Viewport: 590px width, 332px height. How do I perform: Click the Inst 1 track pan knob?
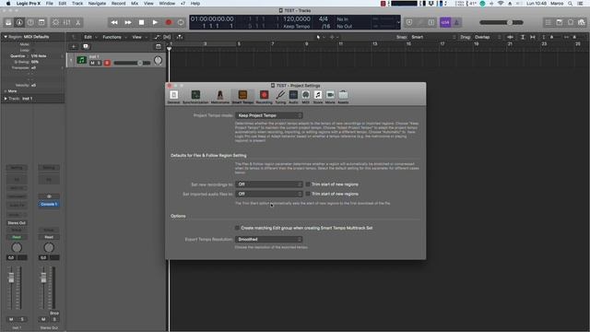click(158, 60)
